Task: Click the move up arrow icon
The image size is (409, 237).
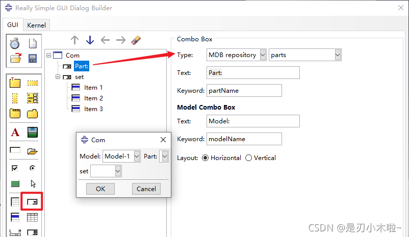Action: [75, 40]
